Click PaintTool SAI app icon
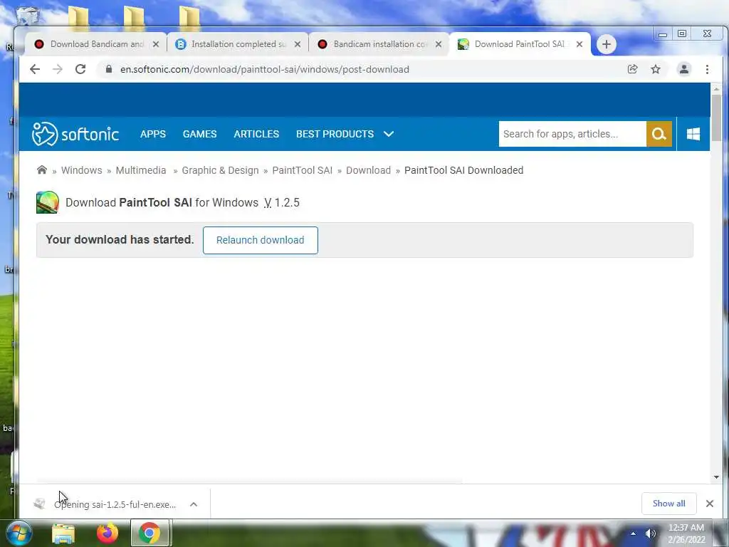Screen dimensions: 729x547 pos(48,202)
